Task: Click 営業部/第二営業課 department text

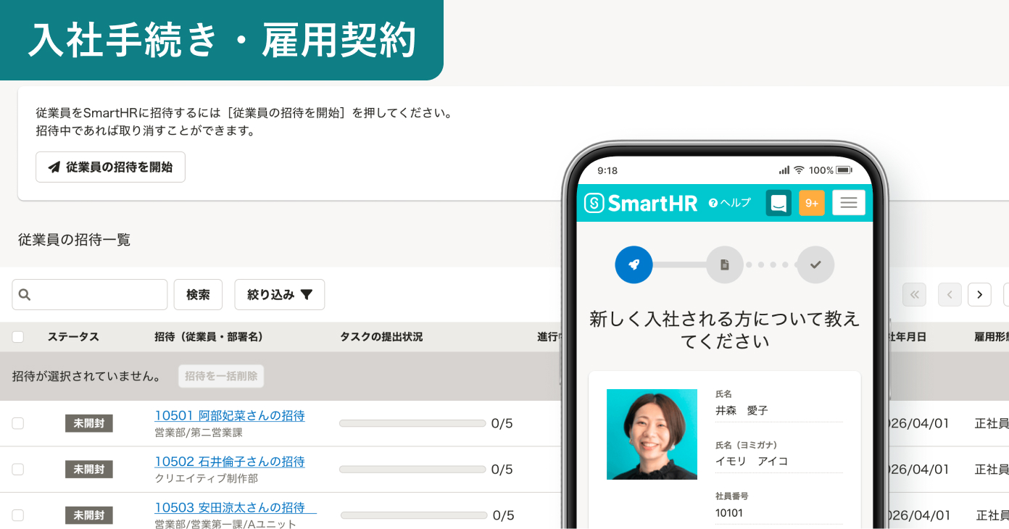Action: 199,433
